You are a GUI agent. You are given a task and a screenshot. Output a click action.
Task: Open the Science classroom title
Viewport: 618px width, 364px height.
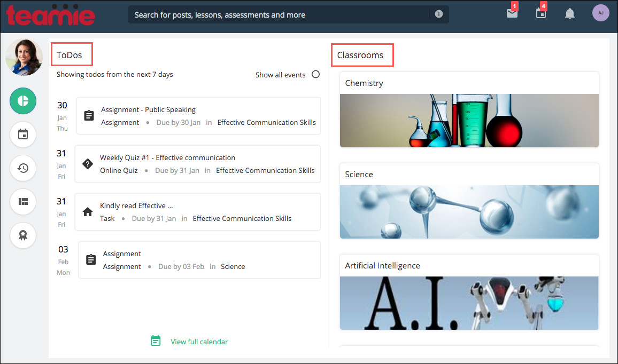pos(359,175)
